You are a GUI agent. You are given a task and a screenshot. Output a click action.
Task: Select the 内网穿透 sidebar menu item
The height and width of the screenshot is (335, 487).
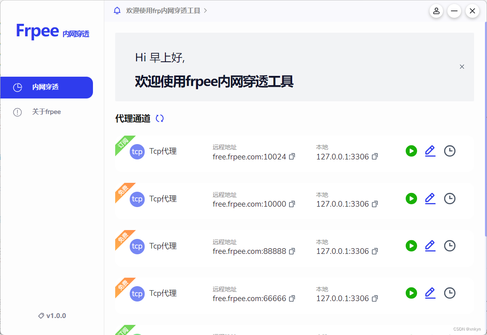(x=47, y=87)
